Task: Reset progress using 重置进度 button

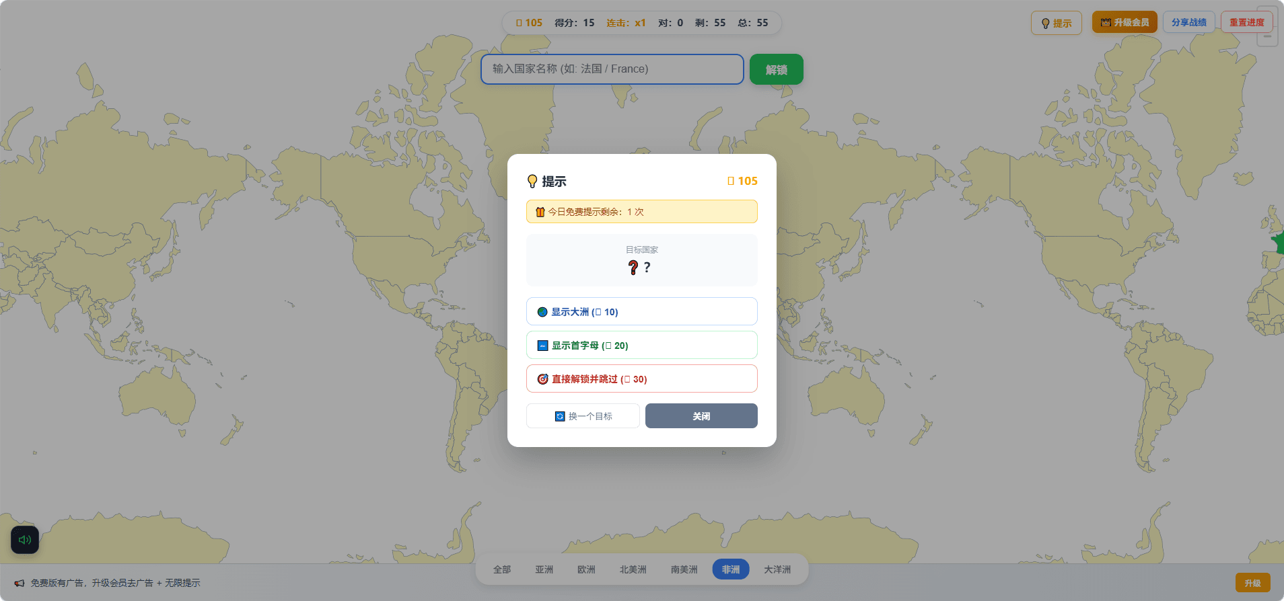Action: (1247, 22)
